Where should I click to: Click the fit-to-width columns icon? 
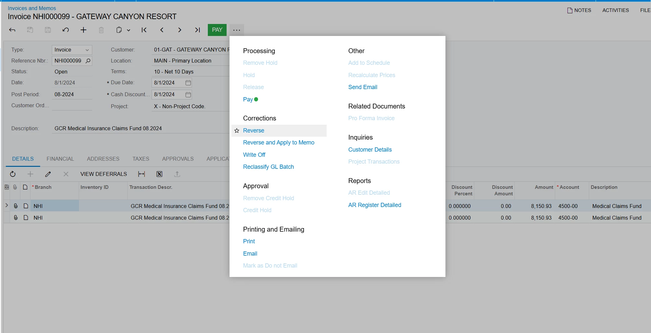[x=141, y=174]
